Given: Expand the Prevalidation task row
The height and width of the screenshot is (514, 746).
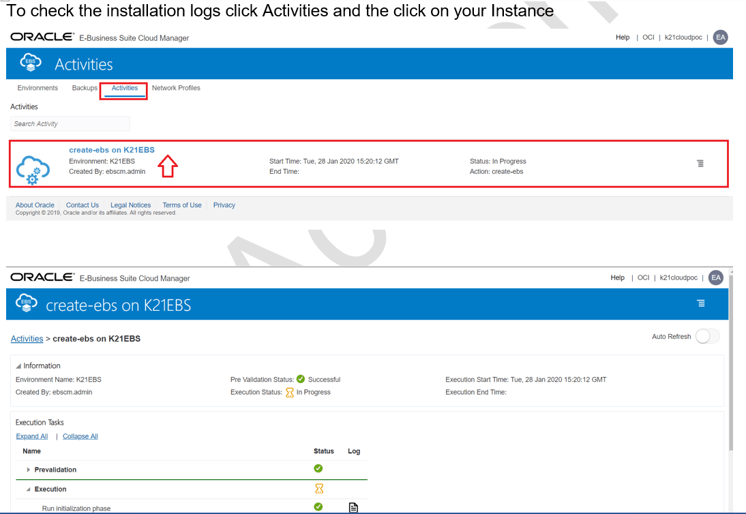Looking at the screenshot, I should 29,470.
